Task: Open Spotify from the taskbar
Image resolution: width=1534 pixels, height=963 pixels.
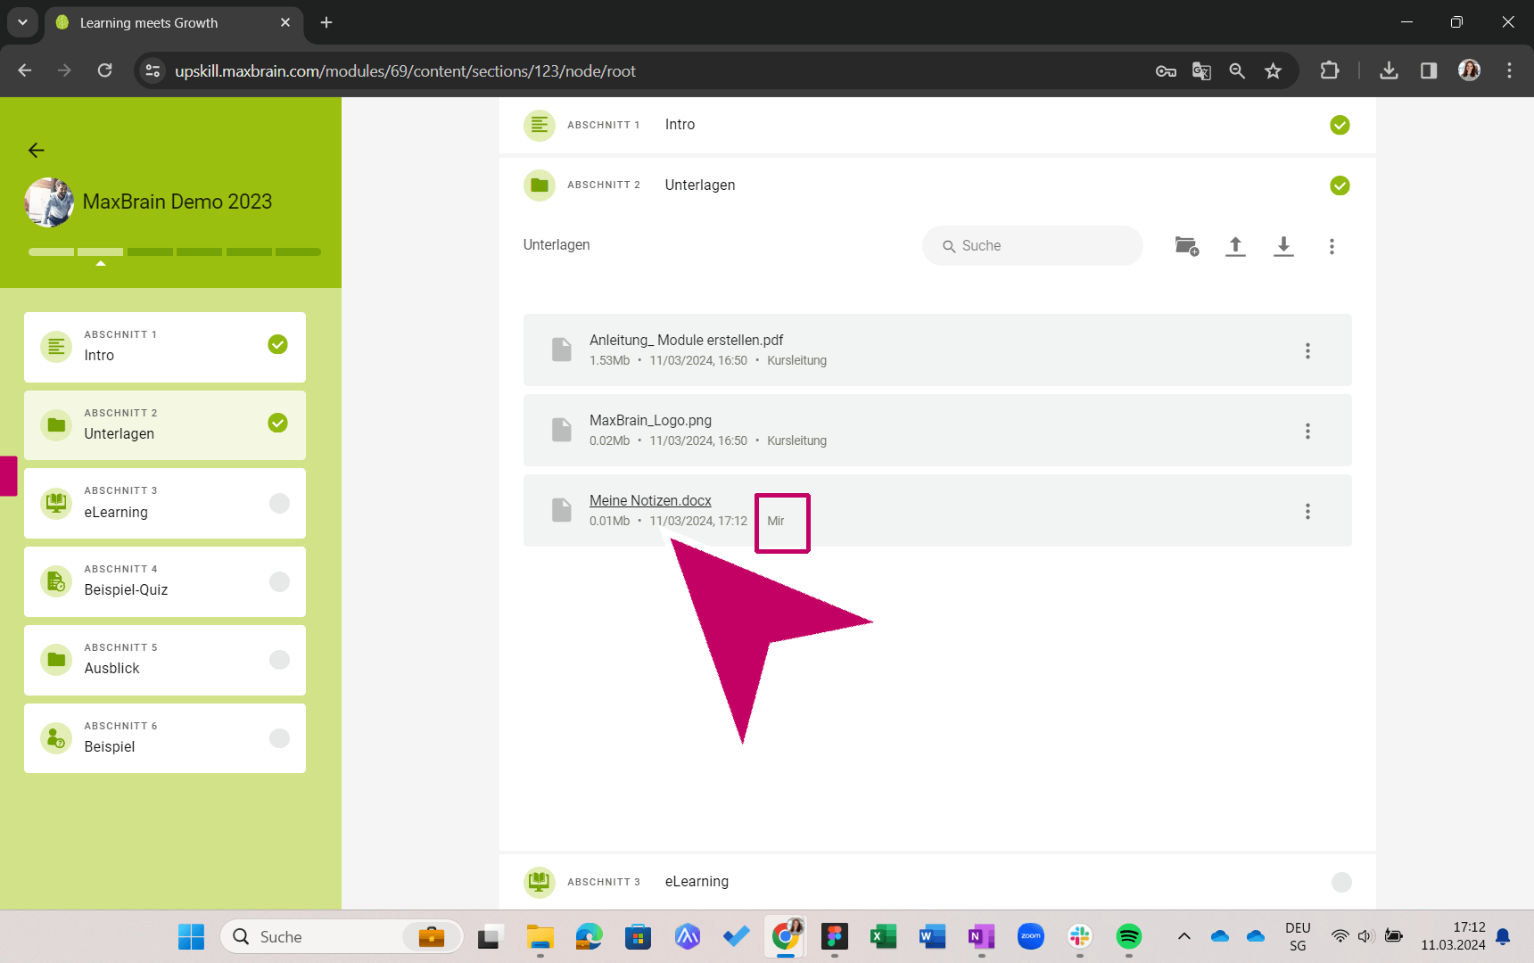Action: coord(1129,936)
